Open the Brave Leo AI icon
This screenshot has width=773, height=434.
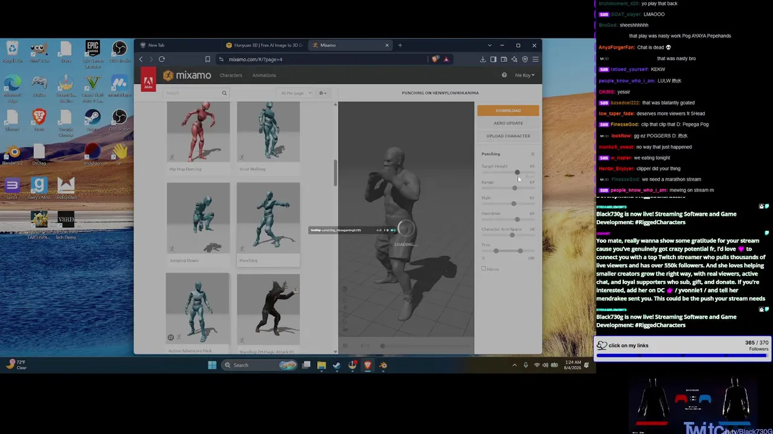tap(514, 59)
